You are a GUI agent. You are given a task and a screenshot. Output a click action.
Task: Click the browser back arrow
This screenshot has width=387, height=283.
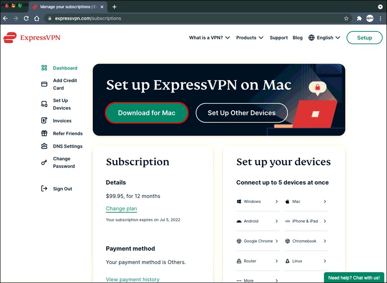[5, 19]
